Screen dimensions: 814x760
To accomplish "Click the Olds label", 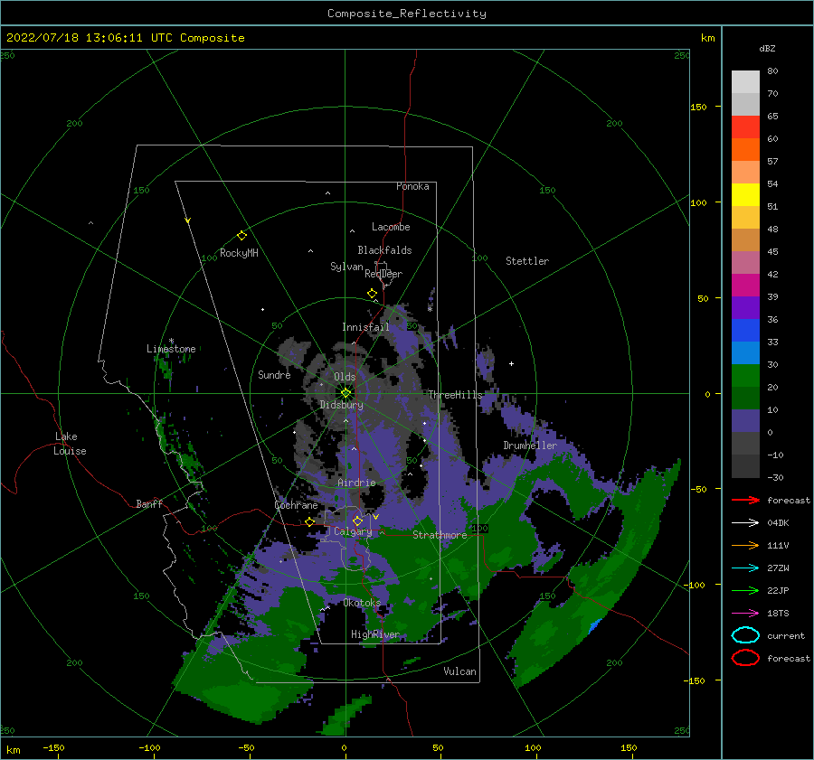I will (x=345, y=377).
